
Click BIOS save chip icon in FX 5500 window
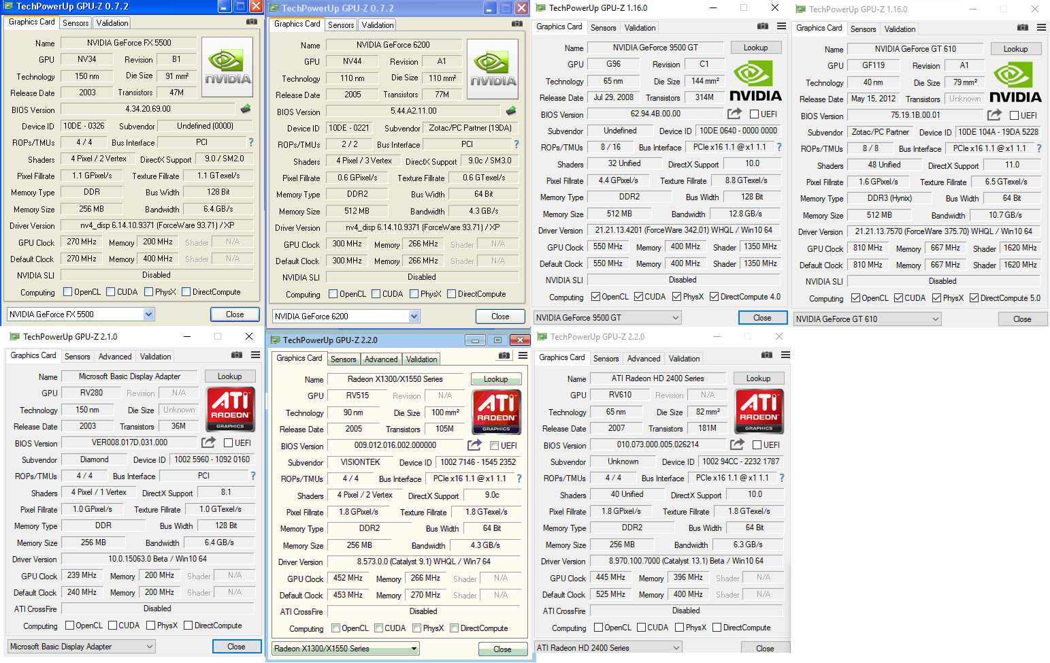point(246,108)
